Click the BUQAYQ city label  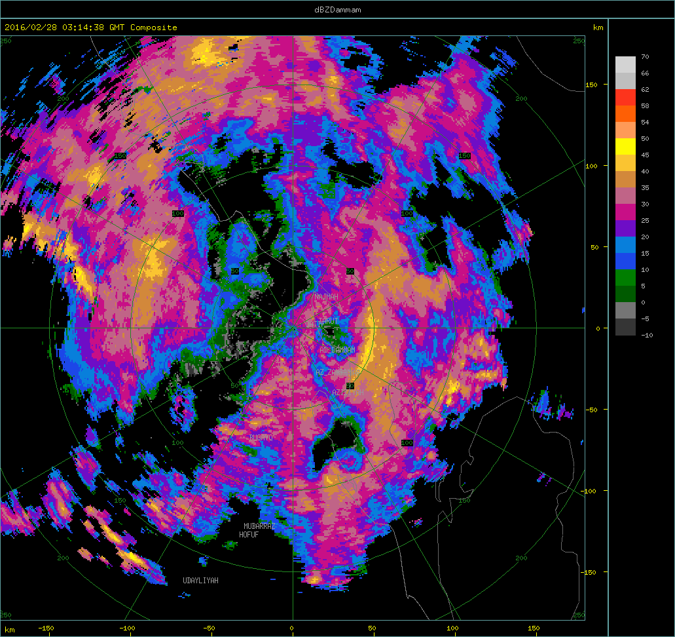(x=261, y=437)
